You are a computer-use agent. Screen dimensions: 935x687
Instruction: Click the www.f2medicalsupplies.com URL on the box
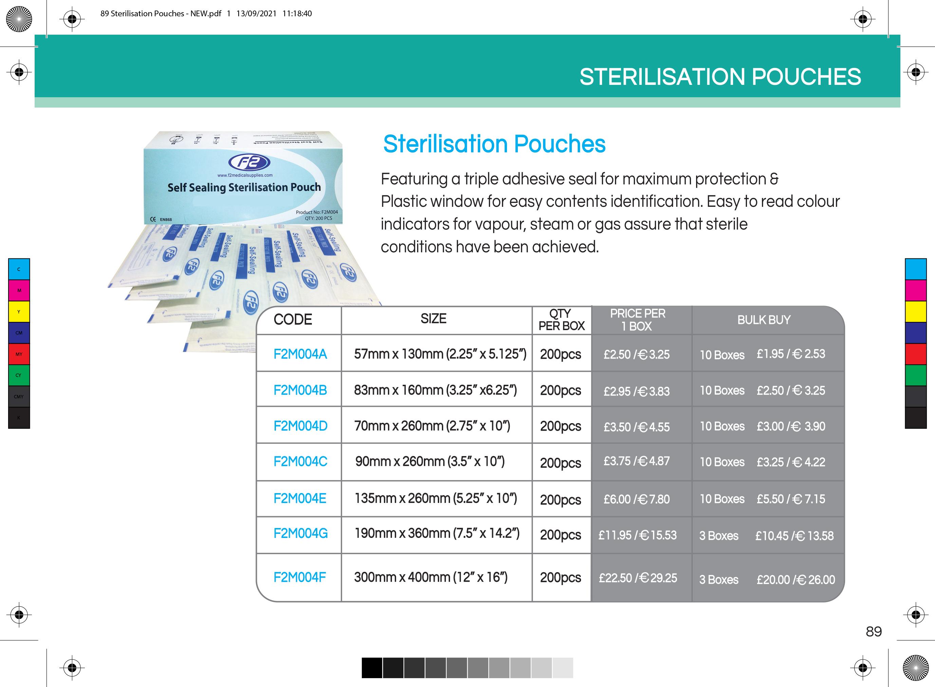[245, 175]
